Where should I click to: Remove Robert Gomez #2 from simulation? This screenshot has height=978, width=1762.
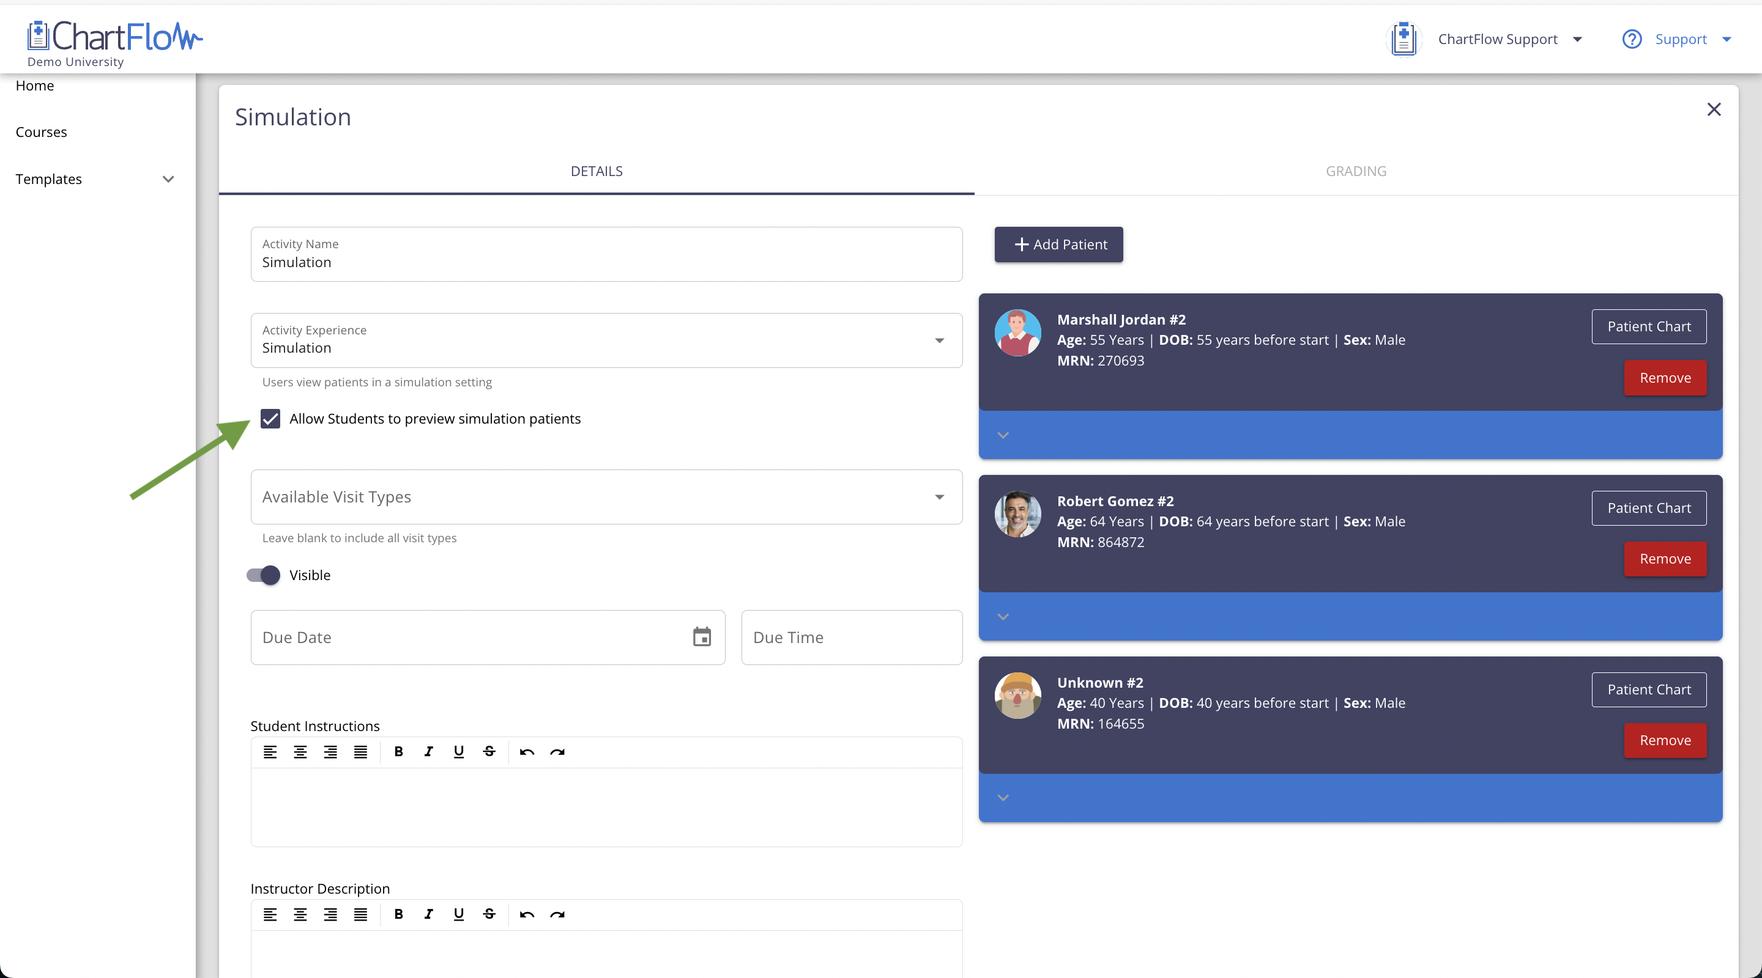click(1665, 559)
